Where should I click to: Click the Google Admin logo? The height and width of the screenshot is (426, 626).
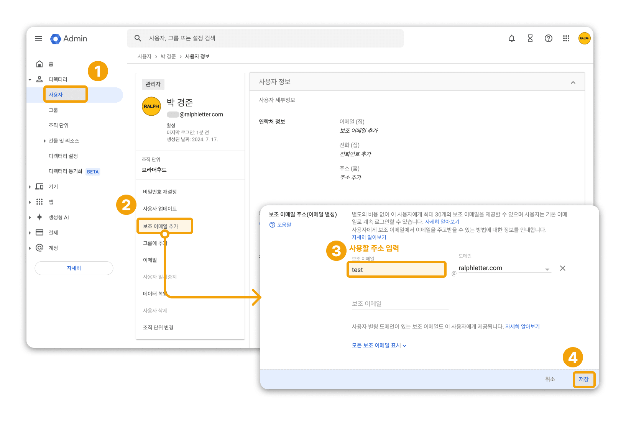(69, 39)
